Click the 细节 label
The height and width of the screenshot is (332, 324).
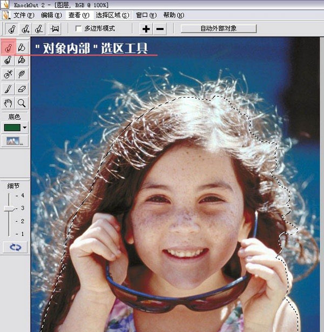[13, 186]
